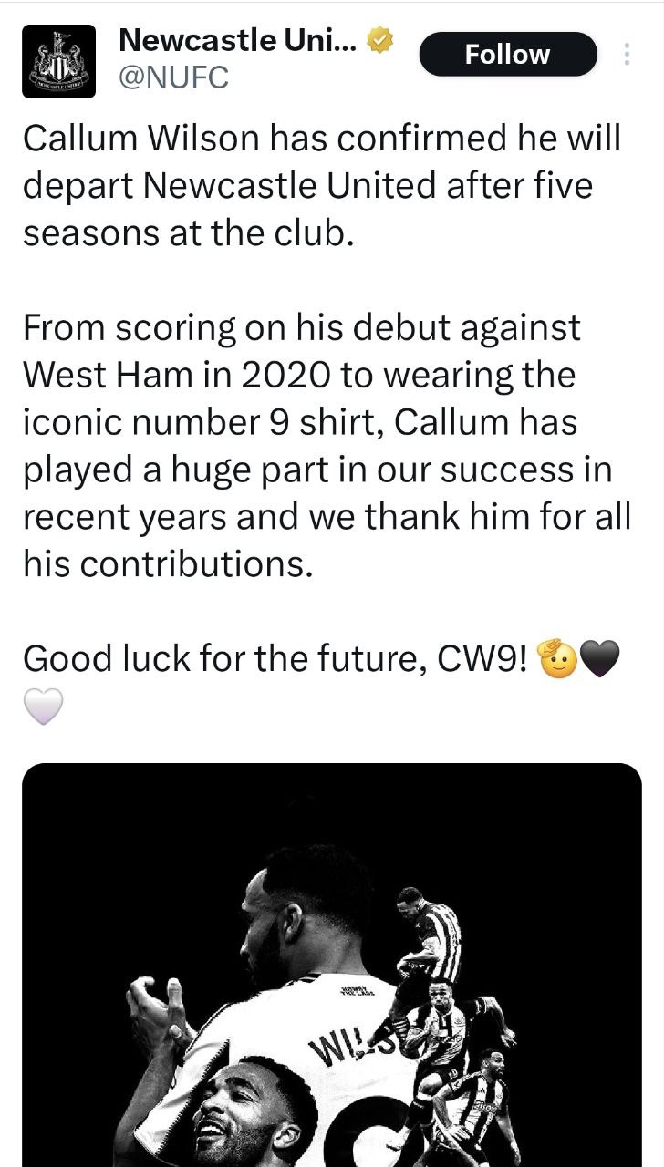The image size is (664, 1167).
Task: Click the black heart emoji
Action: click(x=600, y=658)
